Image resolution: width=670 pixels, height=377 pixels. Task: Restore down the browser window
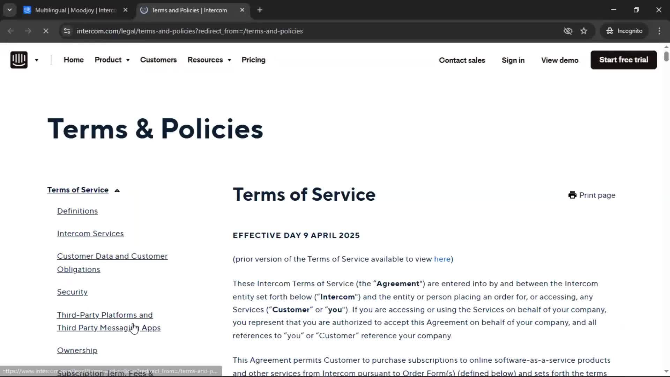point(636,10)
